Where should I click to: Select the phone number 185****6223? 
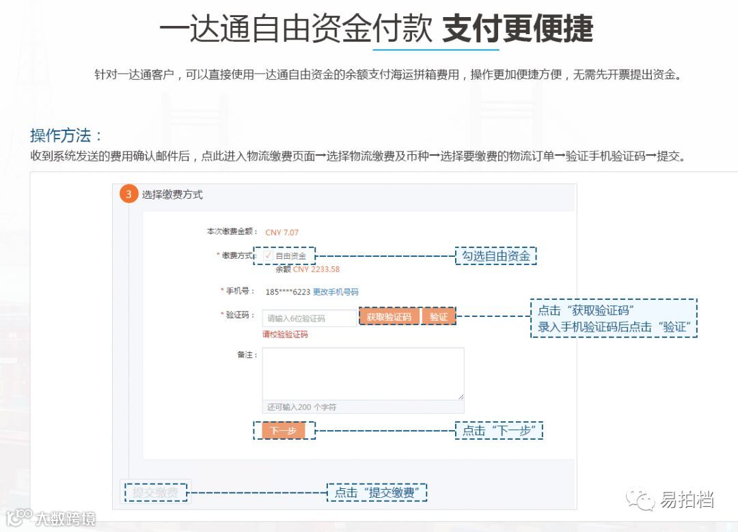click(288, 292)
